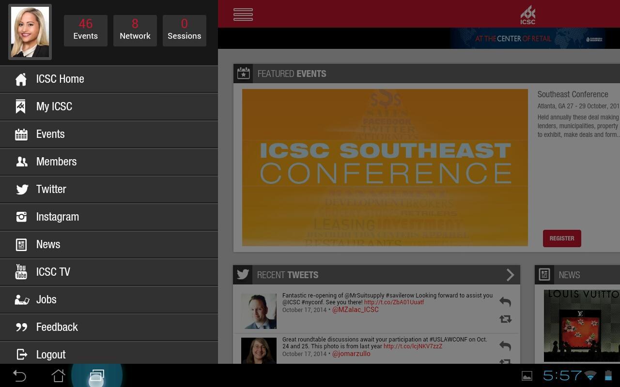620x387 pixels.
Task: Click the reply arrow on MZalac_ICSC tweet
Action: tap(505, 302)
